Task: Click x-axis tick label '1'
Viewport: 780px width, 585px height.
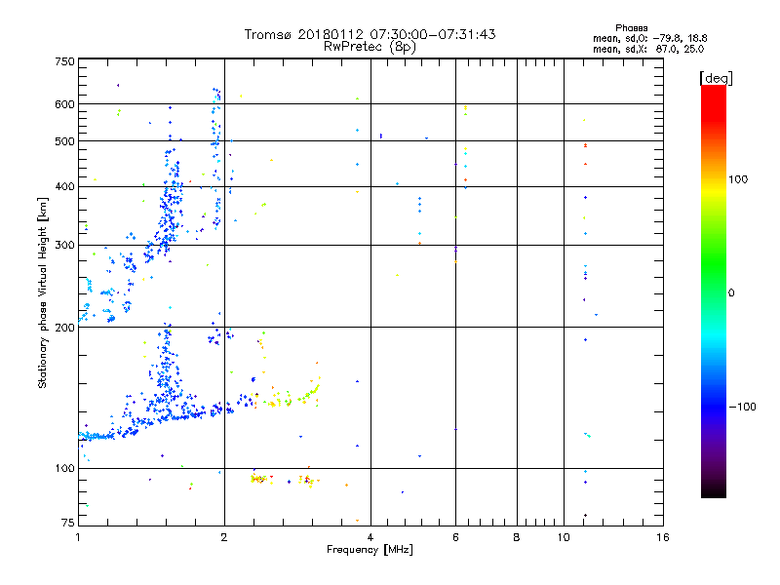Action: 78,537
